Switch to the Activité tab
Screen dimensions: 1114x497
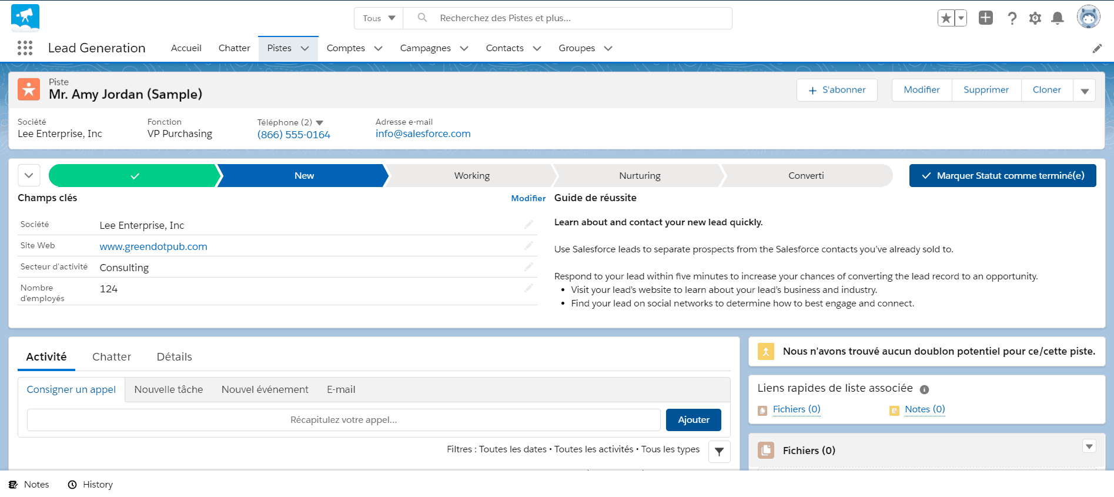point(46,357)
